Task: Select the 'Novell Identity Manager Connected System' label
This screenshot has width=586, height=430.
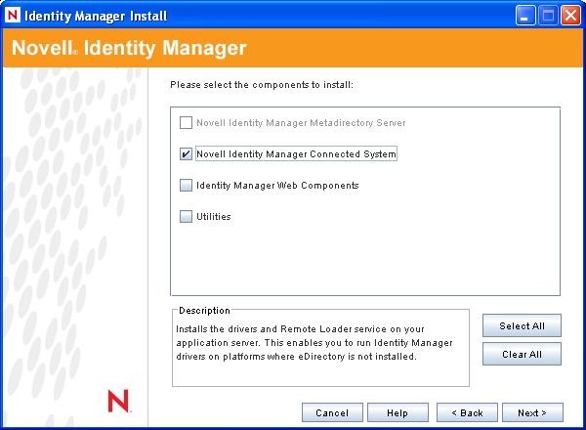Action: coord(296,153)
